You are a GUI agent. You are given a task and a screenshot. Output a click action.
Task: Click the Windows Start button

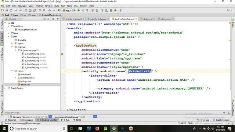(4, 129)
